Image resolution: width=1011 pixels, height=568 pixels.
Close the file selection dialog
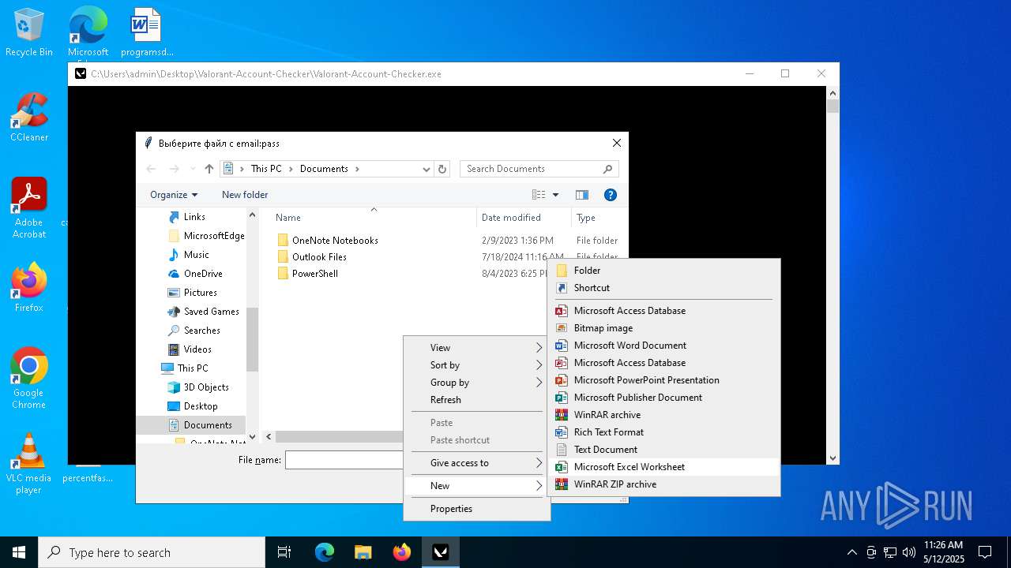(x=617, y=144)
